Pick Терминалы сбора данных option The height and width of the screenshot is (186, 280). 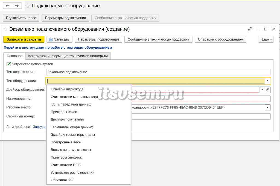(89, 127)
